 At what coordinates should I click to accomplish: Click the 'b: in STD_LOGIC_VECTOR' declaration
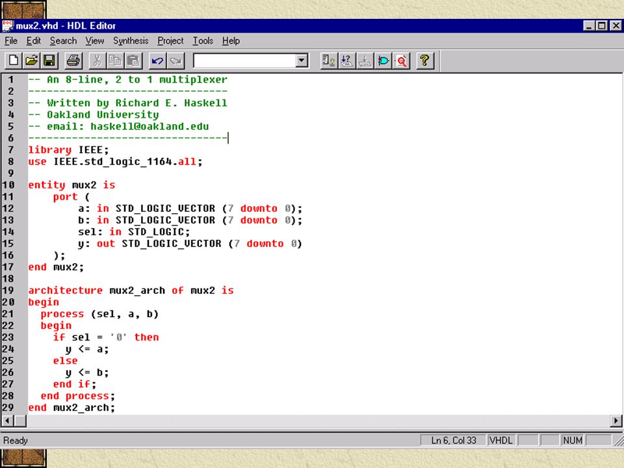click(190, 220)
